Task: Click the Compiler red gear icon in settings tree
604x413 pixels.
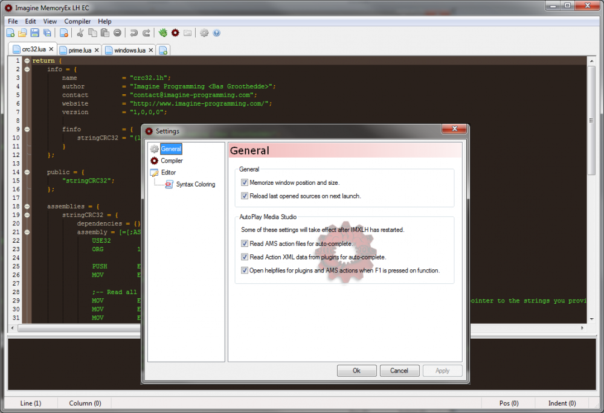Action: click(155, 161)
